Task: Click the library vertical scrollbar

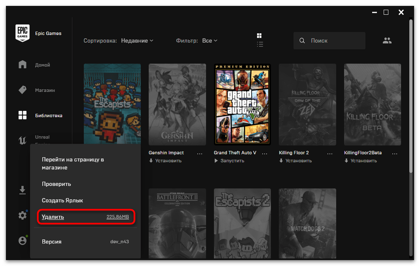Action: click(411, 97)
